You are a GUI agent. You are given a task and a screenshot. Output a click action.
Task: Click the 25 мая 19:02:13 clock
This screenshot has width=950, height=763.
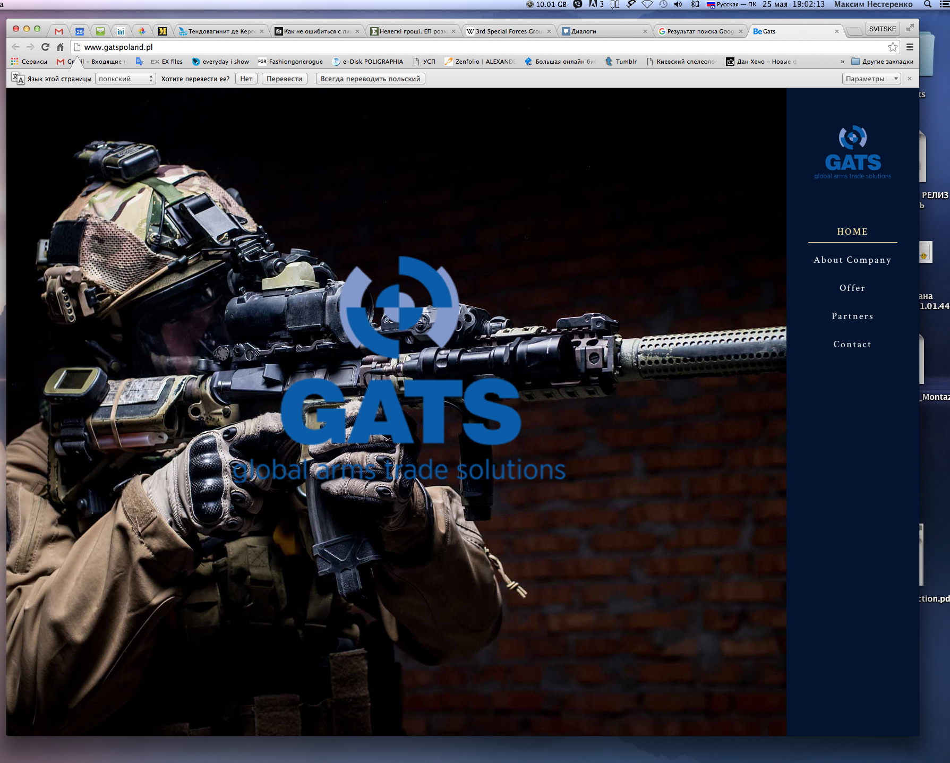tap(793, 4)
